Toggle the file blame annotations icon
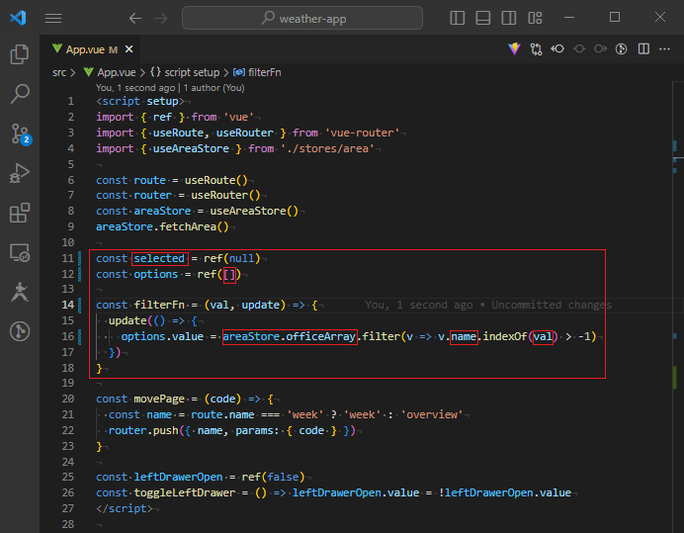This screenshot has height=533, width=684. tap(621, 48)
